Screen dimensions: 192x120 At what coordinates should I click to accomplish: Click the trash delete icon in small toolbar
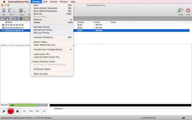(x=11, y=19)
